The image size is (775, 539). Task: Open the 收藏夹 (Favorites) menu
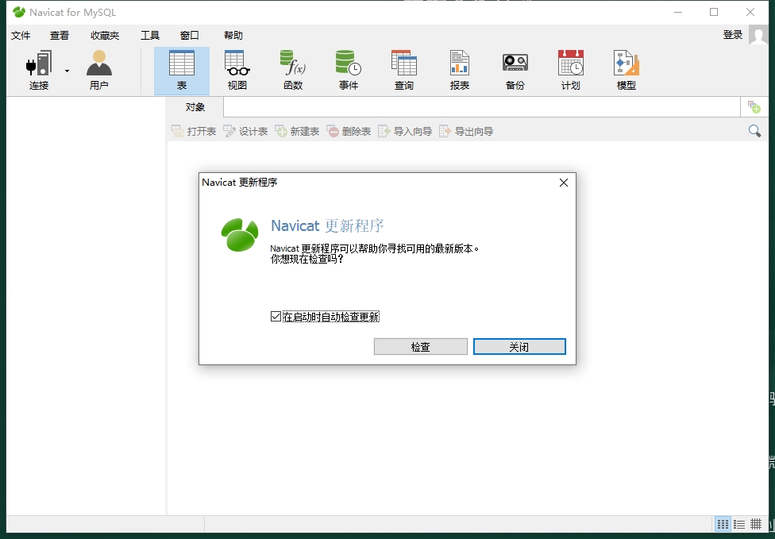[x=105, y=35]
